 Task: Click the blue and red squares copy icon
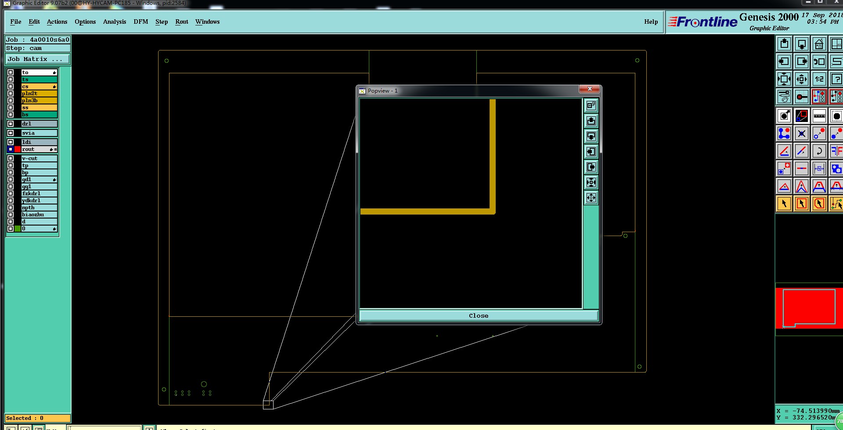coord(784,168)
